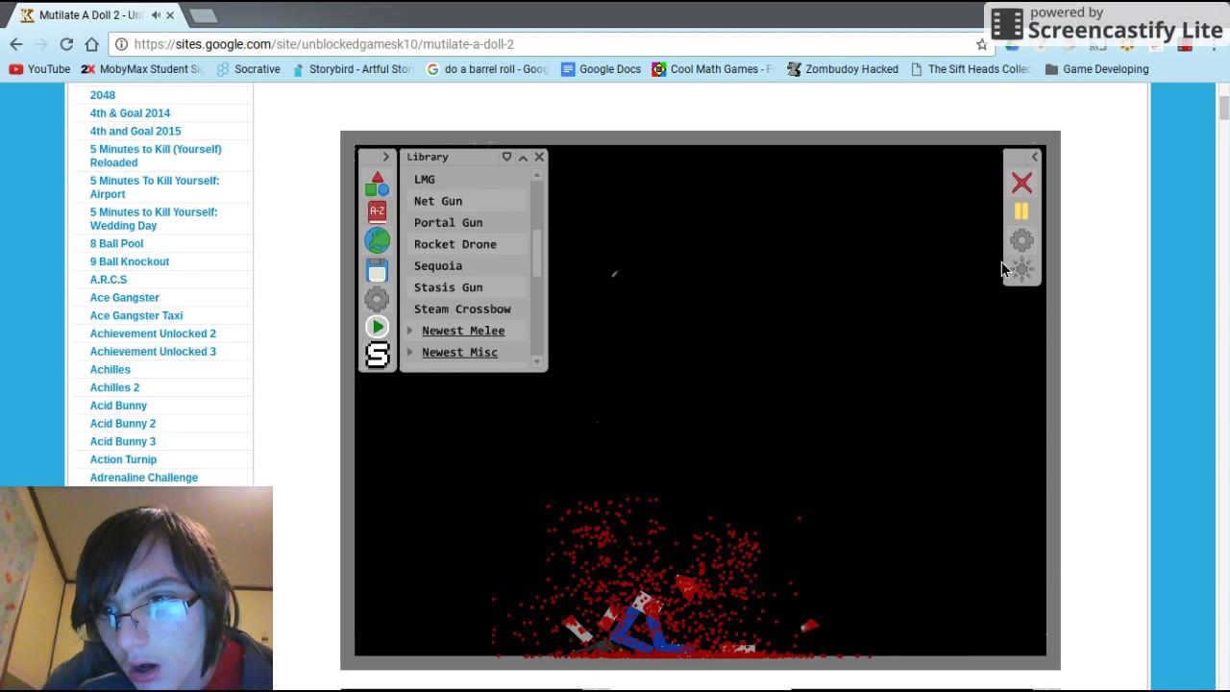This screenshot has height=692, width=1230.
Task: Expand the left toolbar with its arrow
Action: click(385, 157)
